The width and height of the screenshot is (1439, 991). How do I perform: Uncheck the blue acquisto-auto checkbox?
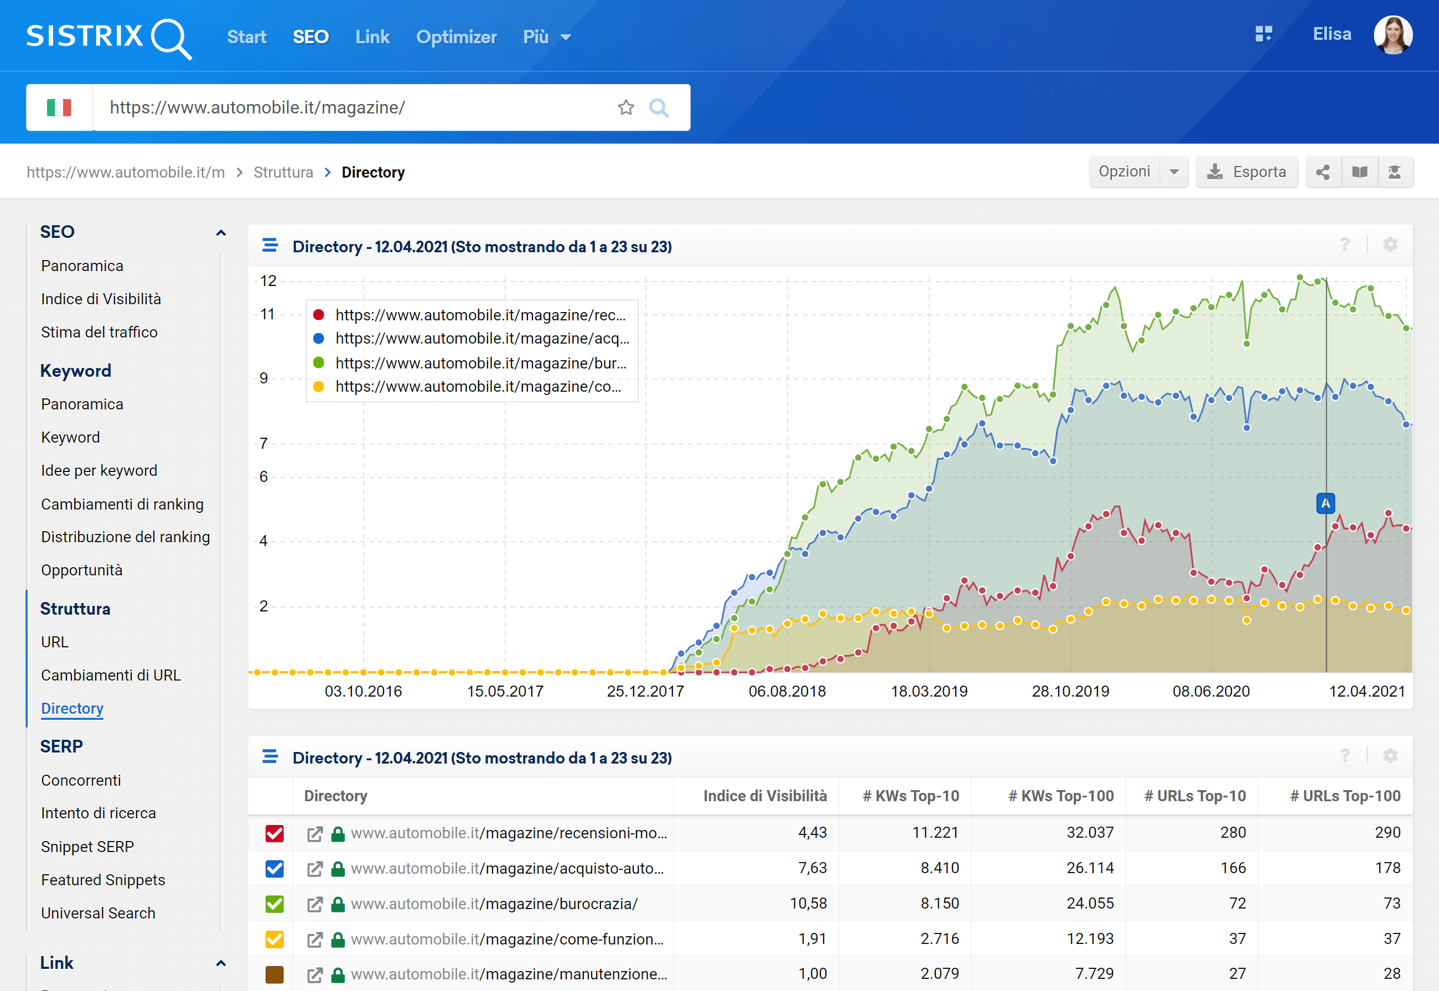click(x=275, y=869)
